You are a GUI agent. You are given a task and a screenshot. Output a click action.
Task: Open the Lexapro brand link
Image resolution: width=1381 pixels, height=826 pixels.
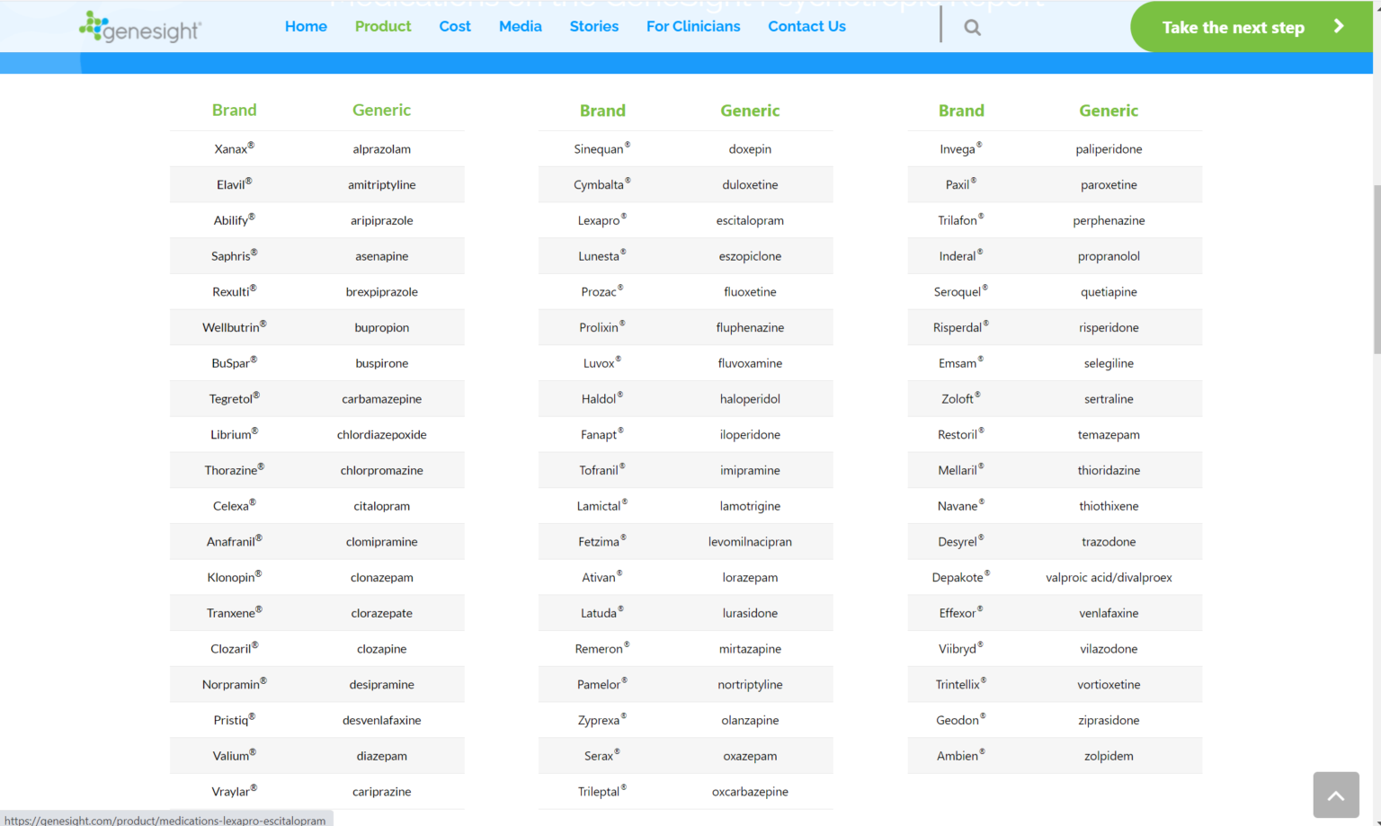(x=602, y=220)
